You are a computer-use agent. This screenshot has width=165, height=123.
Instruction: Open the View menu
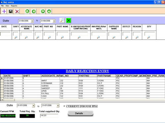7,6
